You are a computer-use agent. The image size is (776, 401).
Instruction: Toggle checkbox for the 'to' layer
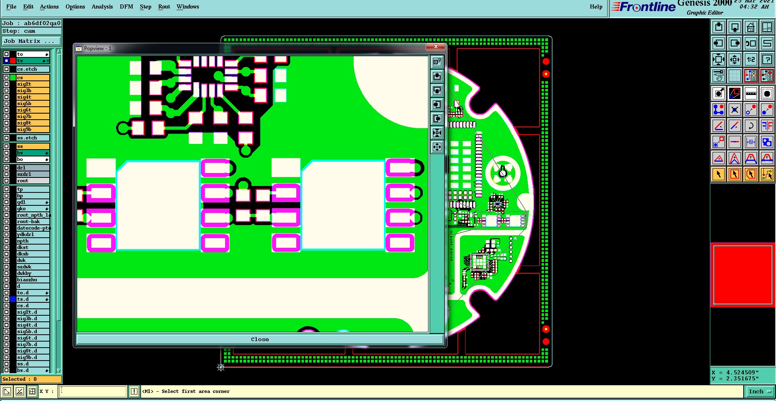(6, 54)
